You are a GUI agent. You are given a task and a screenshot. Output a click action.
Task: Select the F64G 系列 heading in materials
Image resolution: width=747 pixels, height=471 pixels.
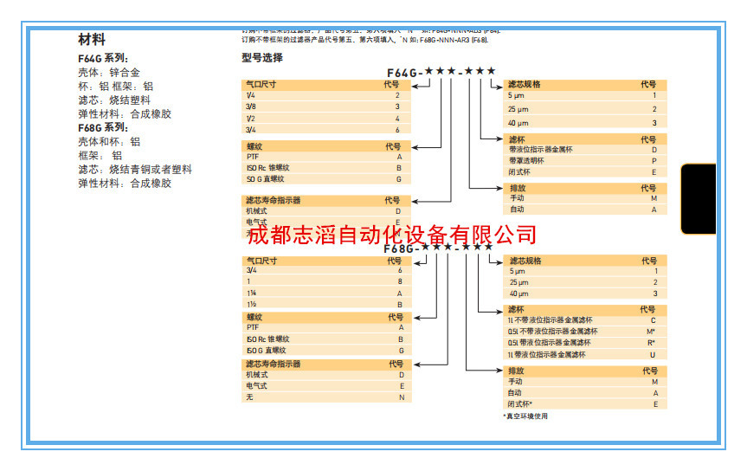coord(103,58)
